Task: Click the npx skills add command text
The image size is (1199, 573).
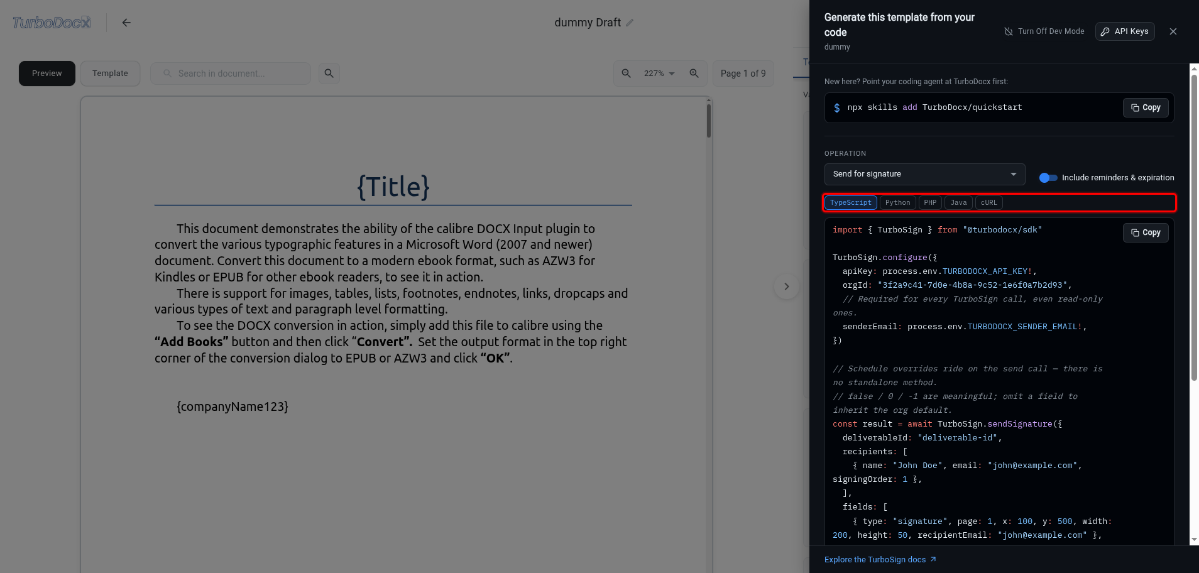Action: click(934, 107)
